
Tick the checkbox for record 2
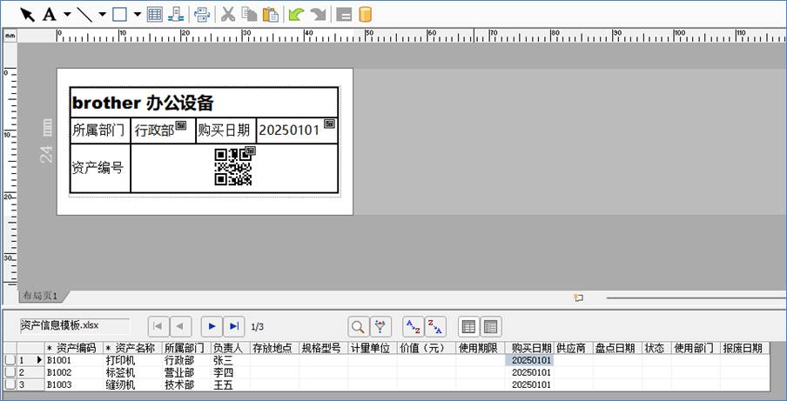pos(10,372)
